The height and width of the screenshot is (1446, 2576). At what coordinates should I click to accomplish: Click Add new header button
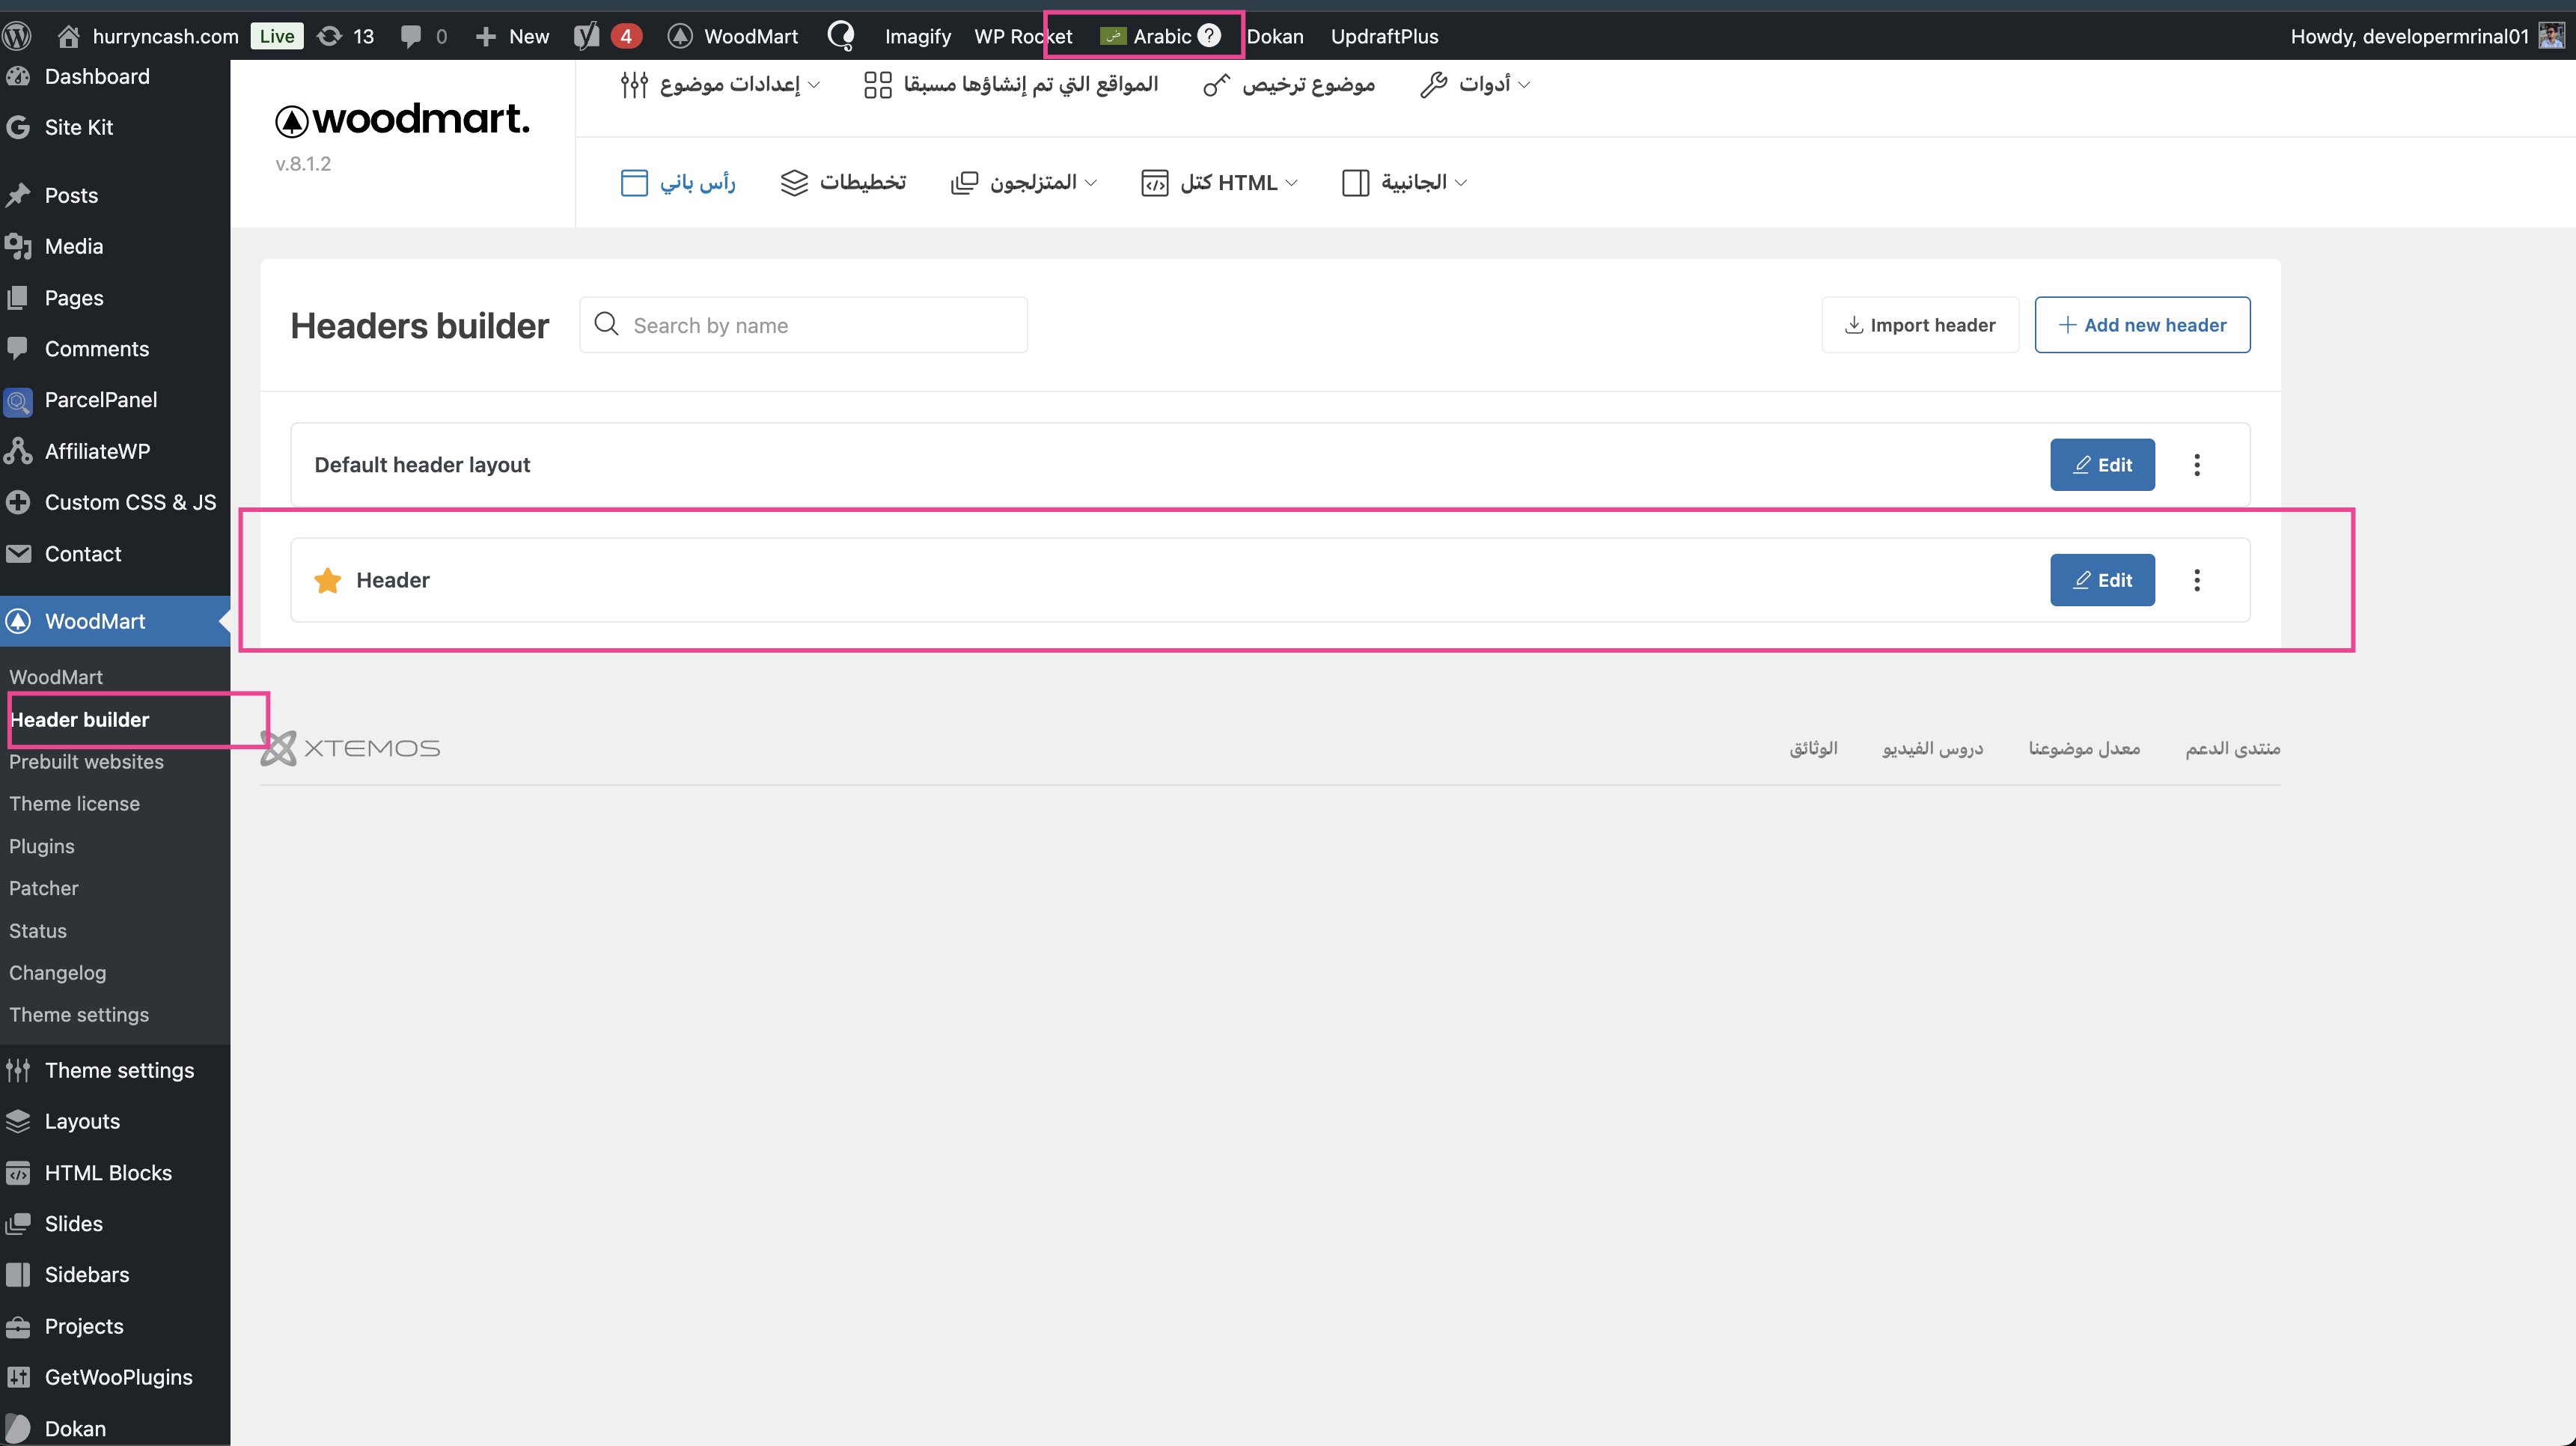(x=2142, y=325)
